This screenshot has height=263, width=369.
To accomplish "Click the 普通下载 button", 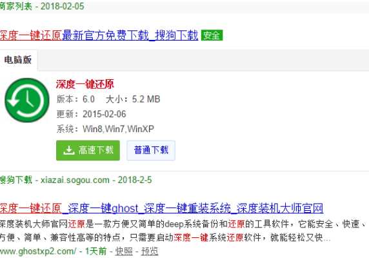I will tap(151, 150).
